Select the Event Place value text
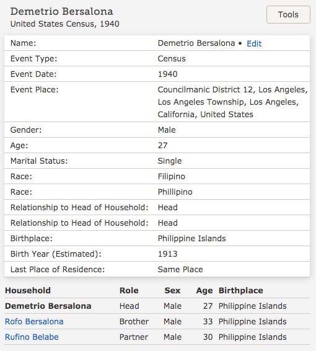 click(x=232, y=102)
